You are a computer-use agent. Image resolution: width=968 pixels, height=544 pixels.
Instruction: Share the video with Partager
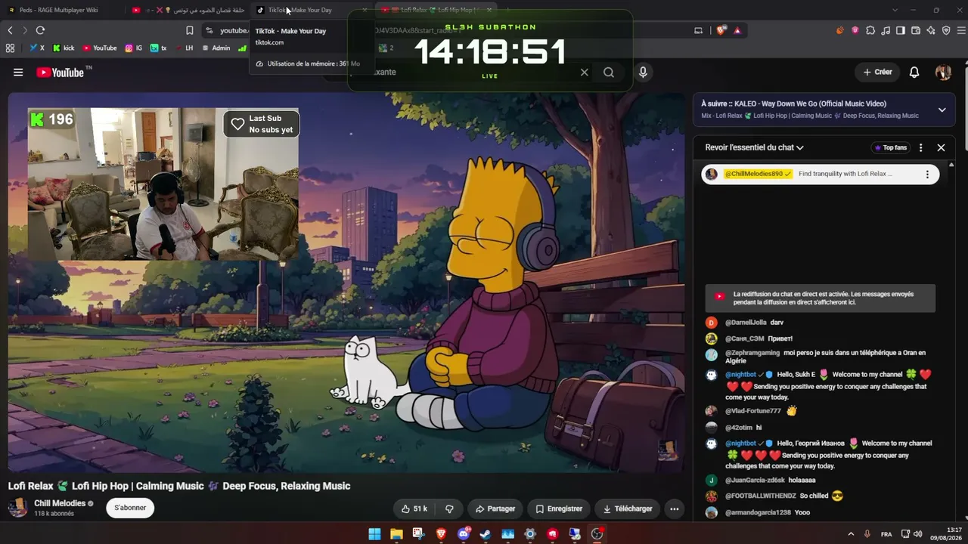click(495, 508)
